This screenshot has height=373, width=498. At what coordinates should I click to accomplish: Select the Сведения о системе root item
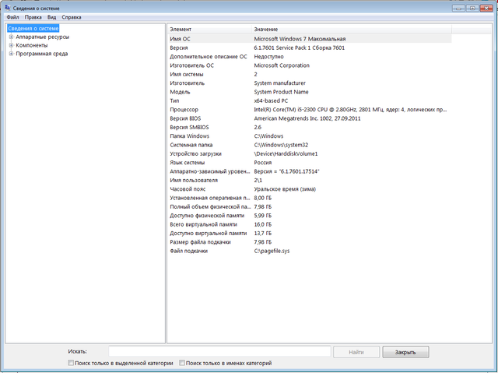click(x=33, y=28)
